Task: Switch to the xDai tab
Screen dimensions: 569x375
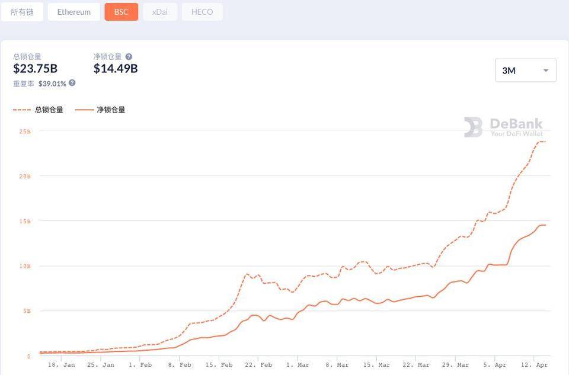Action: (x=159, y=12)
